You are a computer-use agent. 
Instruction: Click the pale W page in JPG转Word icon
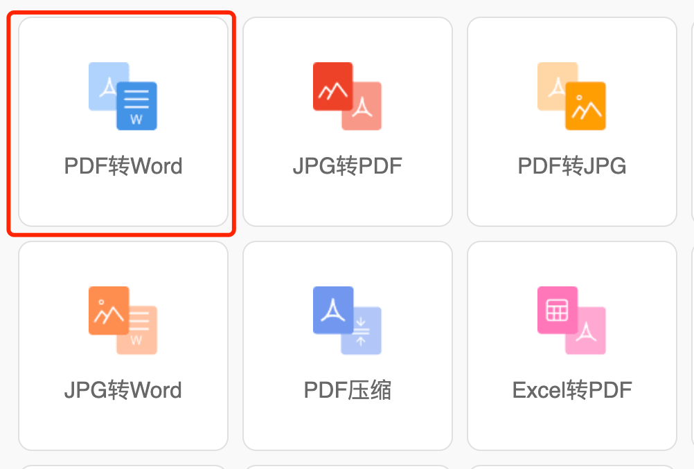[x=139, y=333]
